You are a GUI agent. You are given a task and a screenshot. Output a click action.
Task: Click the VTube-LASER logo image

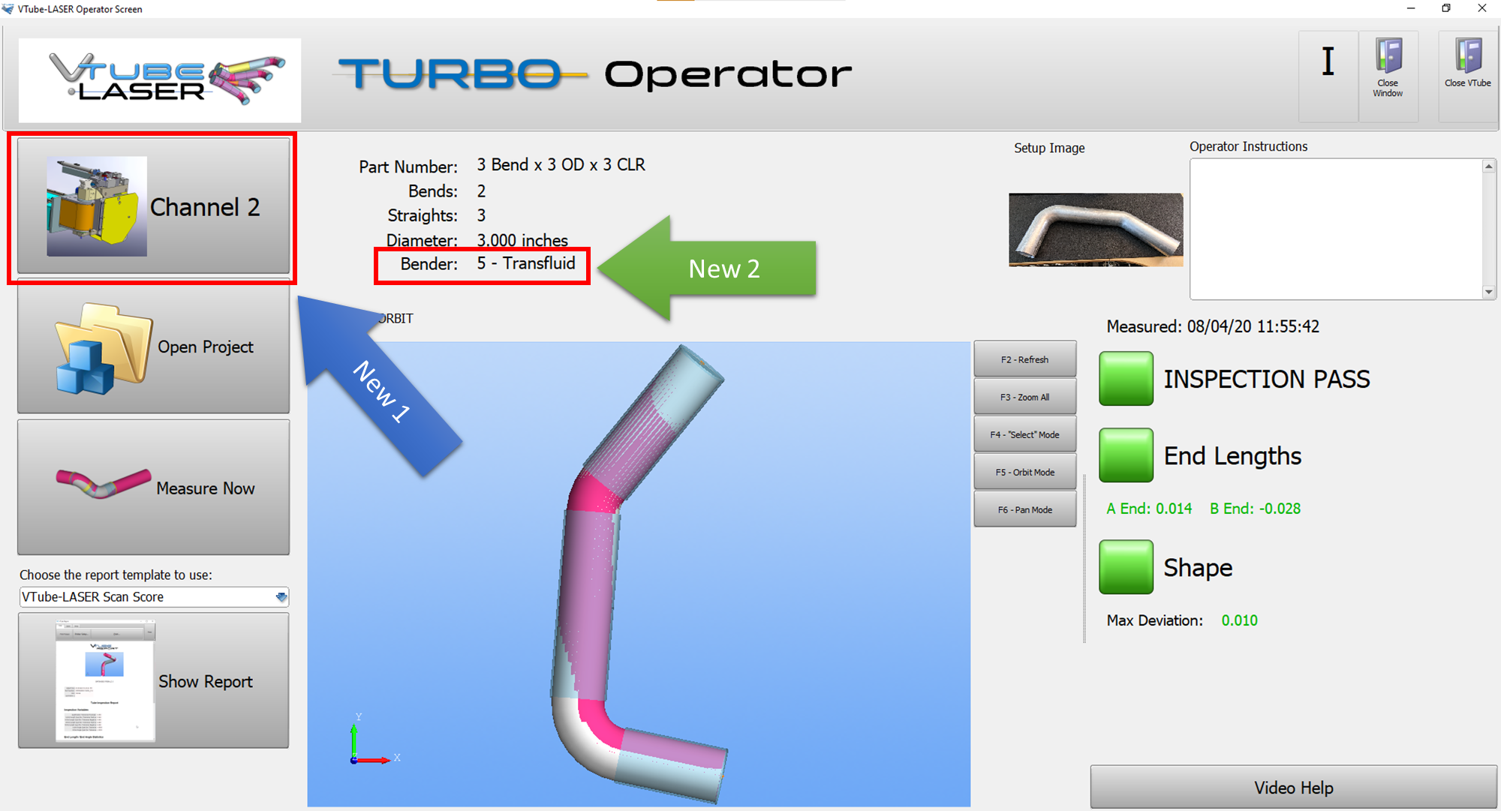[x=160, y=80]
